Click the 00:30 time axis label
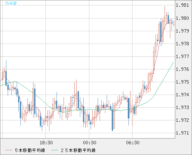192x155 pixels. tap(90, 143)
